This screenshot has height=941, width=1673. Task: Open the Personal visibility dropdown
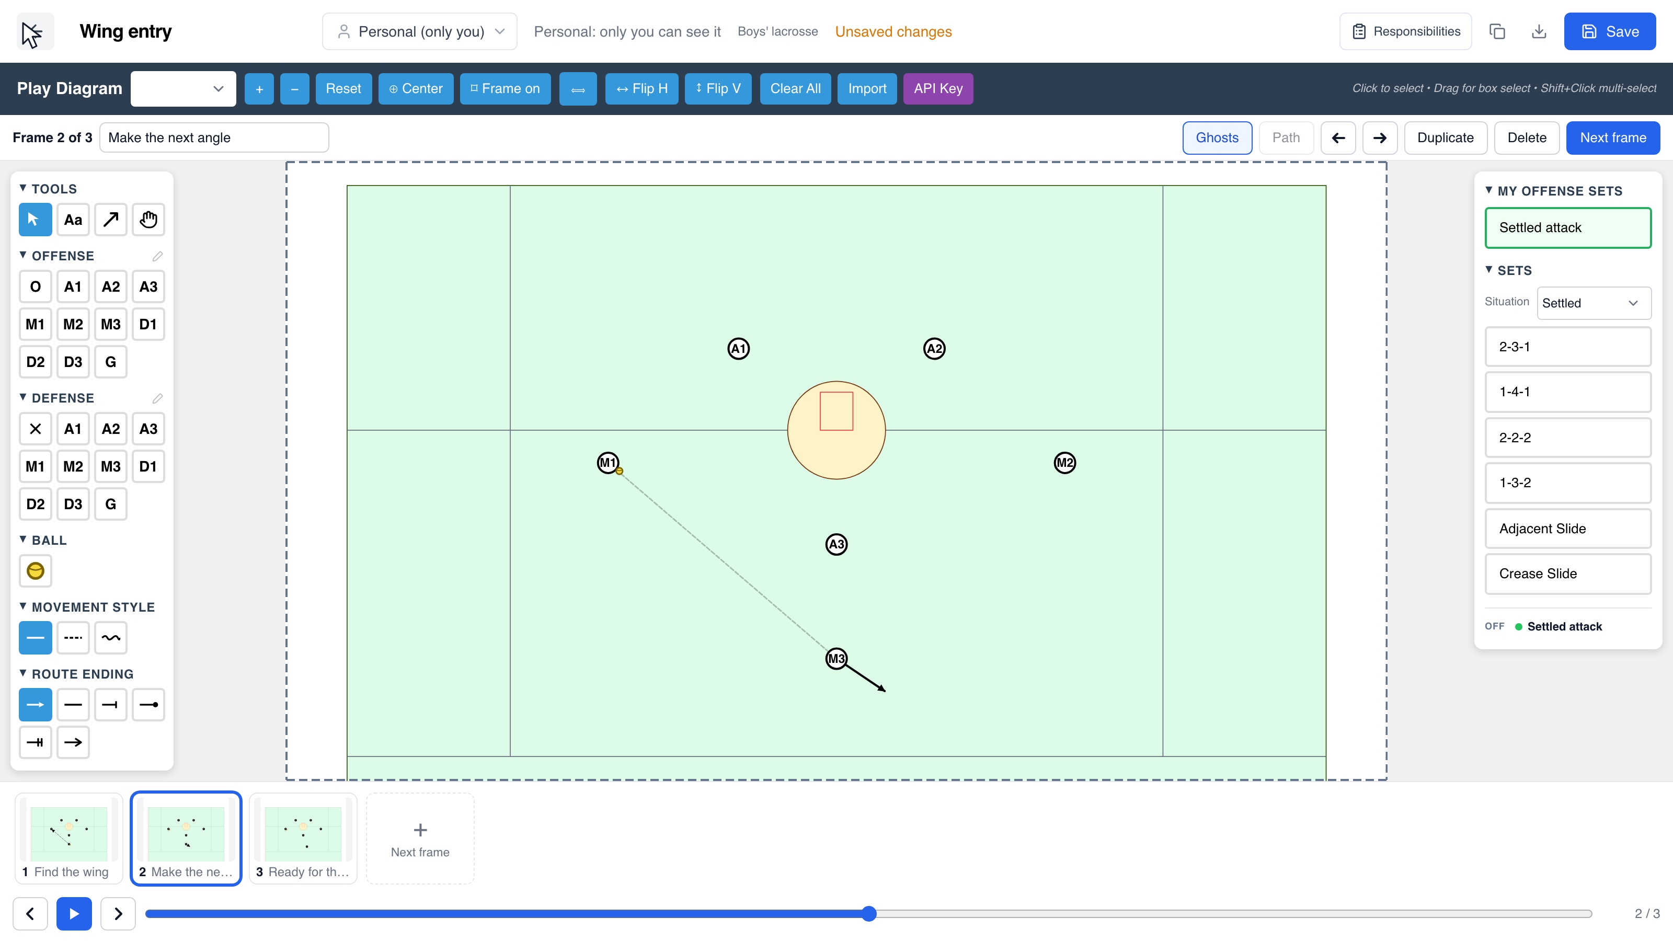(419, 31)
